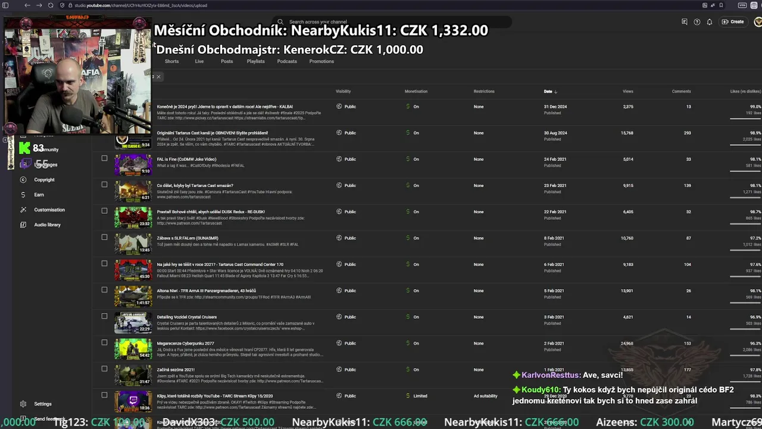Open Customisation in the sidebar
This screenshot has width=762, height=429.
(x=49, y=210)
